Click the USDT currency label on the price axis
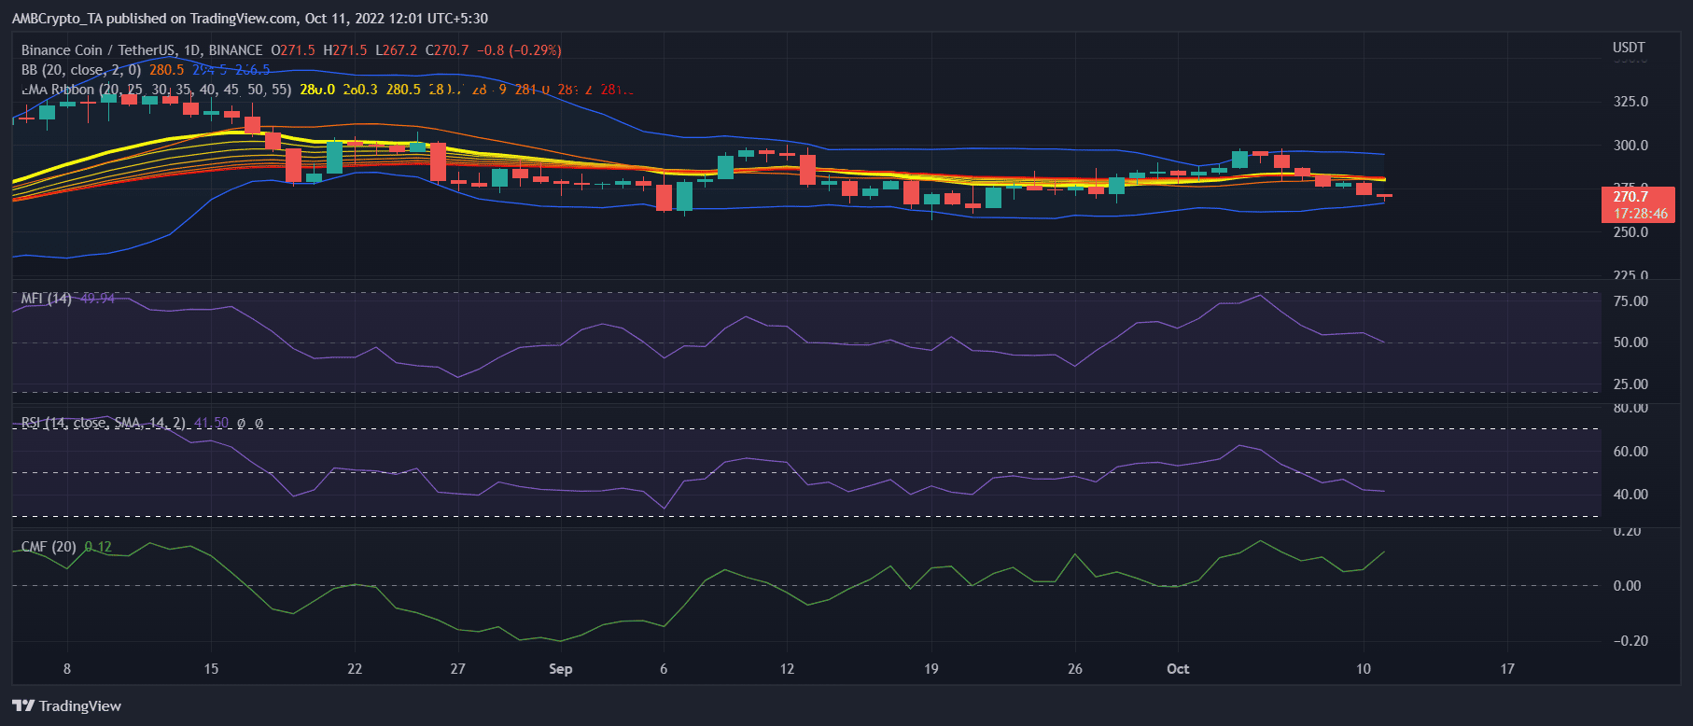 click(1629, 48)
